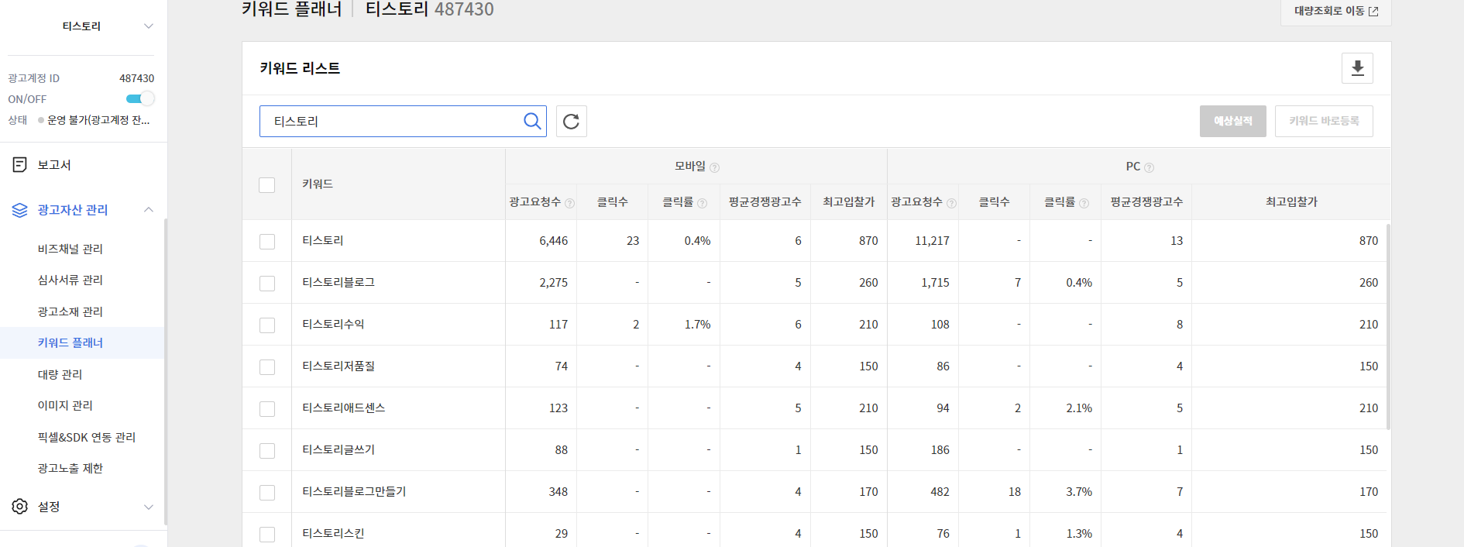The image size is (1464, 547).
Task: Select 키워드 플래너 menu item
Action: pos(70,342)
